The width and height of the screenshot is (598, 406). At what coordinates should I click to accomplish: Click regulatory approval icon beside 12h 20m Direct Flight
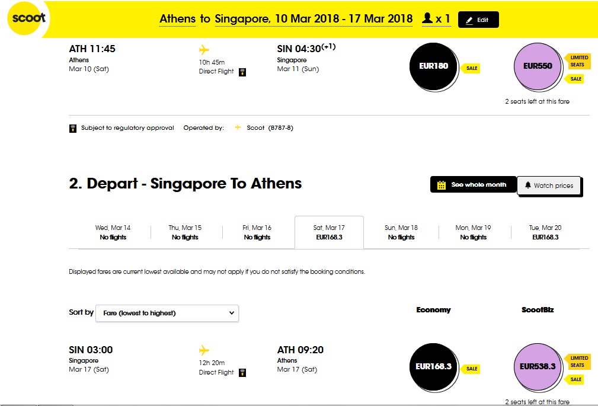click(242, 373)
